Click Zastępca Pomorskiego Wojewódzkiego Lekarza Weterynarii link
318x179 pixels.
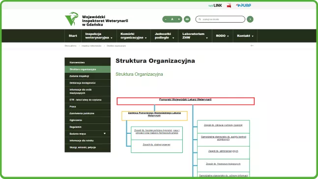click(154, 114)
